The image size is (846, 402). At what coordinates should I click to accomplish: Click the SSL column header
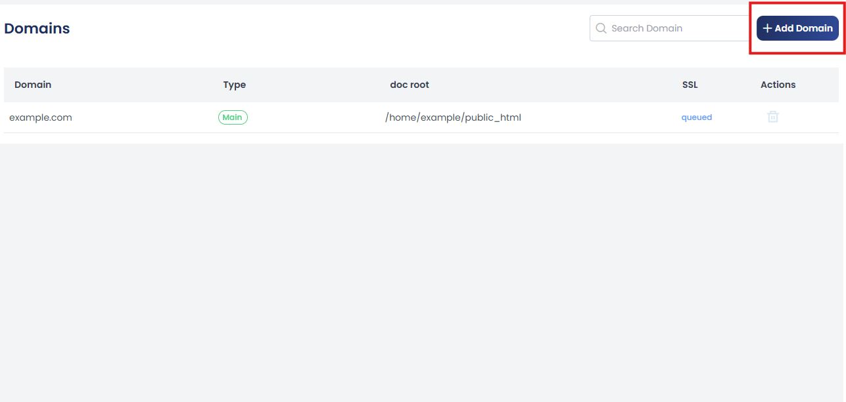(x=690, y=85)
